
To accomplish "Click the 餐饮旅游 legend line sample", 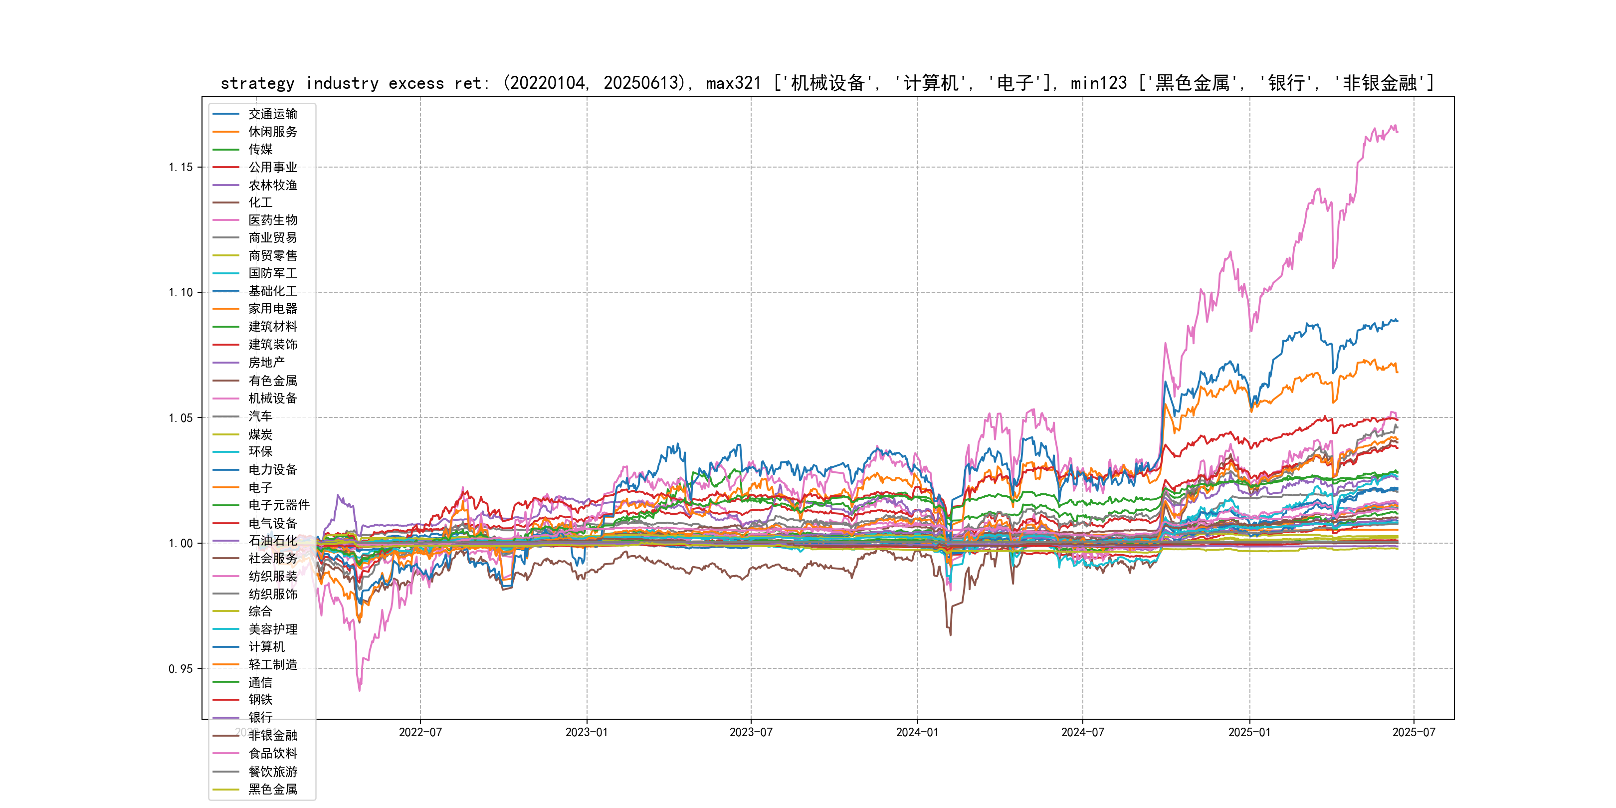I will click(226, 772).
